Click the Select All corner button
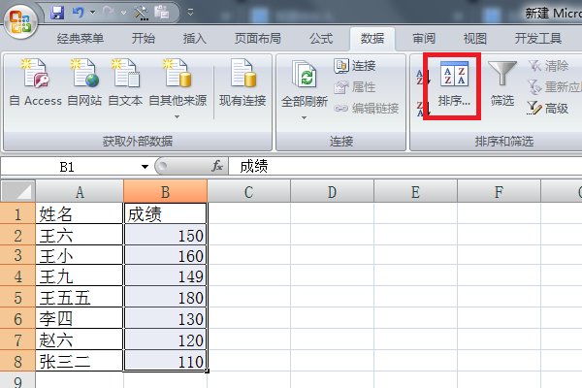582x388 pixels. tap(17, 191)
